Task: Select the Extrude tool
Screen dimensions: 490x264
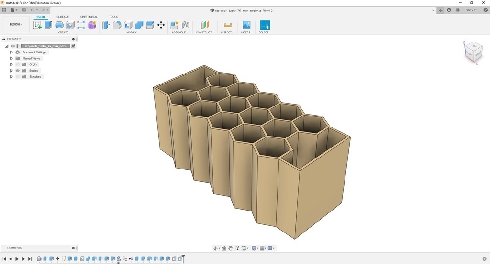Action: point(48,25)
